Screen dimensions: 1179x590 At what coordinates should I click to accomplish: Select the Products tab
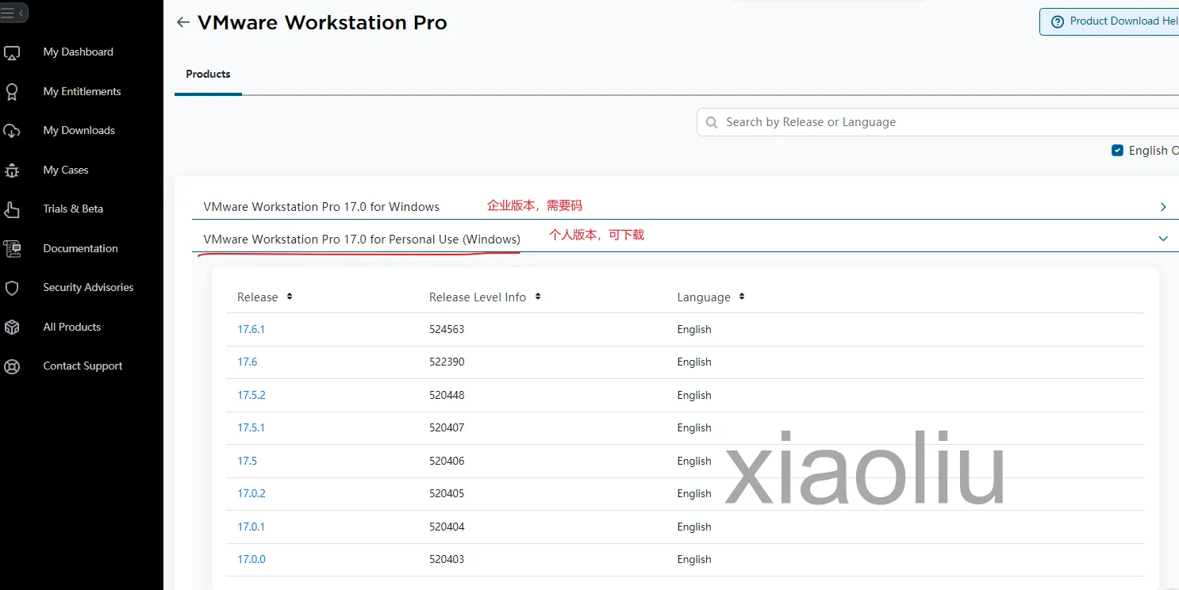208,75
